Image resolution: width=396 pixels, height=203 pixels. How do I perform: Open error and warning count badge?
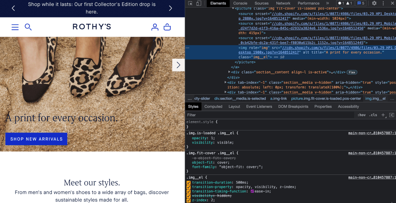tap(345, 3)
